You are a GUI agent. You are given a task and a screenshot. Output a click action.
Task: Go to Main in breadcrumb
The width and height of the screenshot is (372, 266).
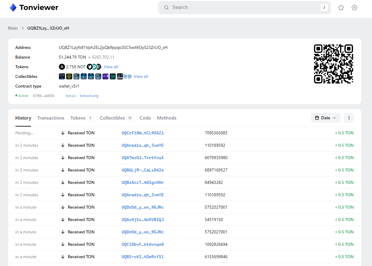pos(13,28)
